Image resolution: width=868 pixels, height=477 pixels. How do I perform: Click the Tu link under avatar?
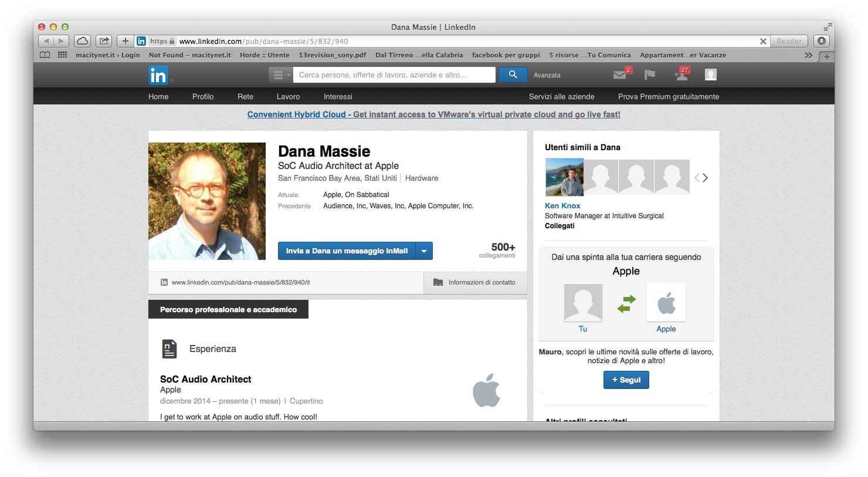(x=583, y=329)
